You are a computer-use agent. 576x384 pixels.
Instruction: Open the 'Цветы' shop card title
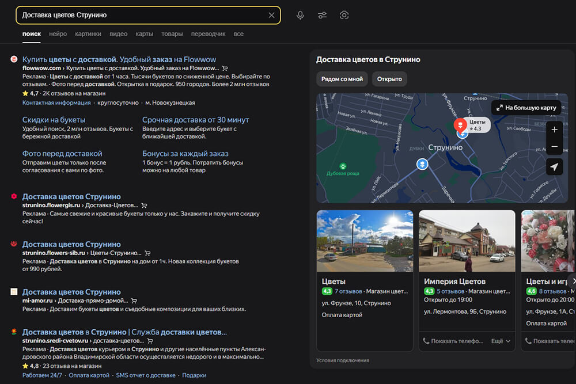334,282
